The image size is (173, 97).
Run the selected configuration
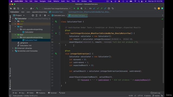(x=74, y=8)
